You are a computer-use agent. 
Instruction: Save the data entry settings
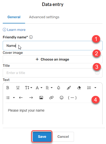click(x=42, y=137)
